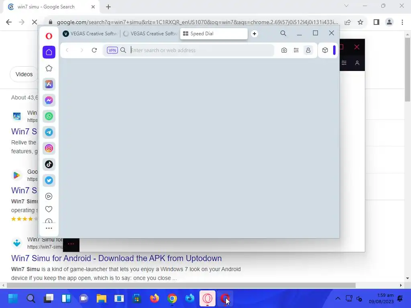The image size is (411, 308).
Task: Open the Bookmarks star in Opera sidebar
Action: 49,68
